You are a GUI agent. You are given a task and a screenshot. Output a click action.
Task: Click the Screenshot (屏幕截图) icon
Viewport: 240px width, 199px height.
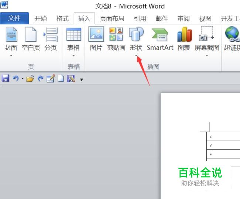(206, 34)
